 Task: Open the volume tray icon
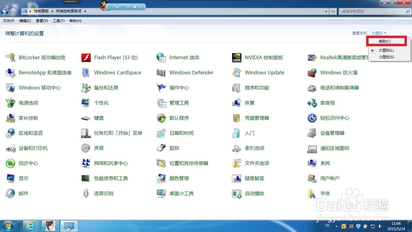coord(380,226)
